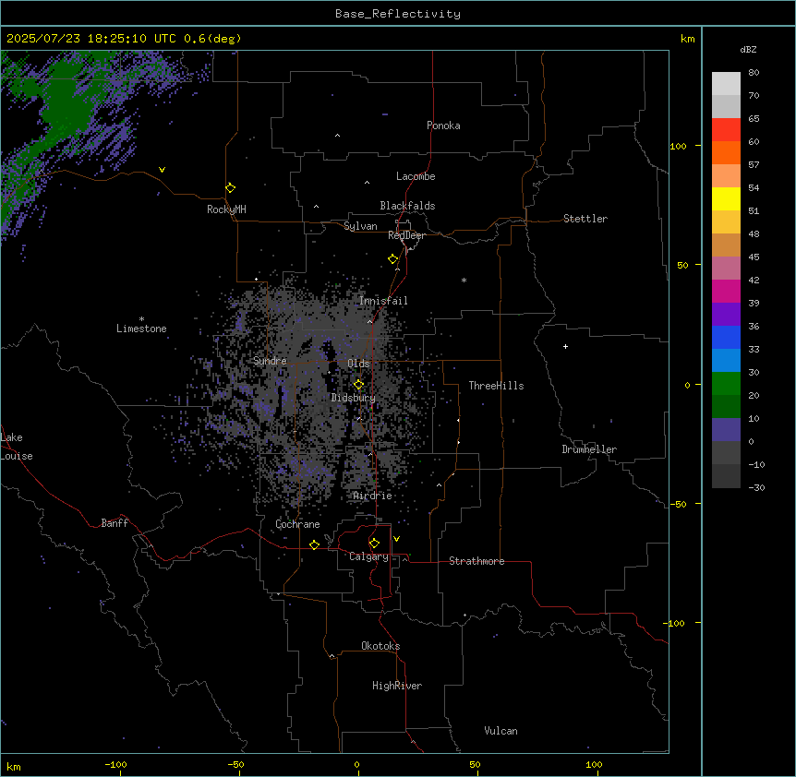This screenshot has height=777, width=796.
Task: Click the Calgary city label
Action: click(x=369, y=556)
